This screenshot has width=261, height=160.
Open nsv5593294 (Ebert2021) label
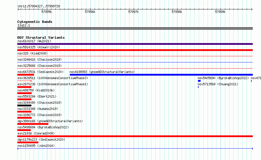pyautogui.click(x=37, y=96)
